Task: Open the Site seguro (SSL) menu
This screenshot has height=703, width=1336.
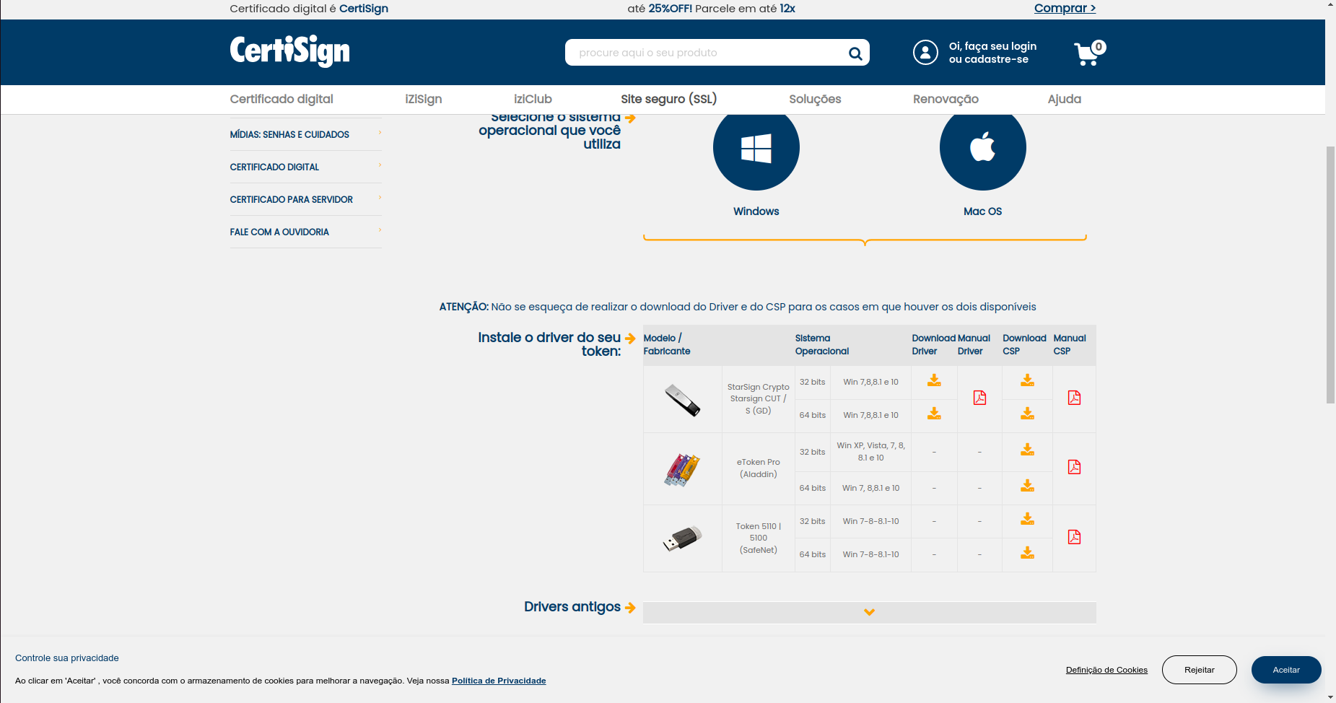Action: click(668, 99)
